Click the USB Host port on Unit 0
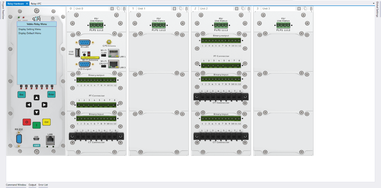Image resolution: width=381 pixels, height=188 pixels. (78, 52)
